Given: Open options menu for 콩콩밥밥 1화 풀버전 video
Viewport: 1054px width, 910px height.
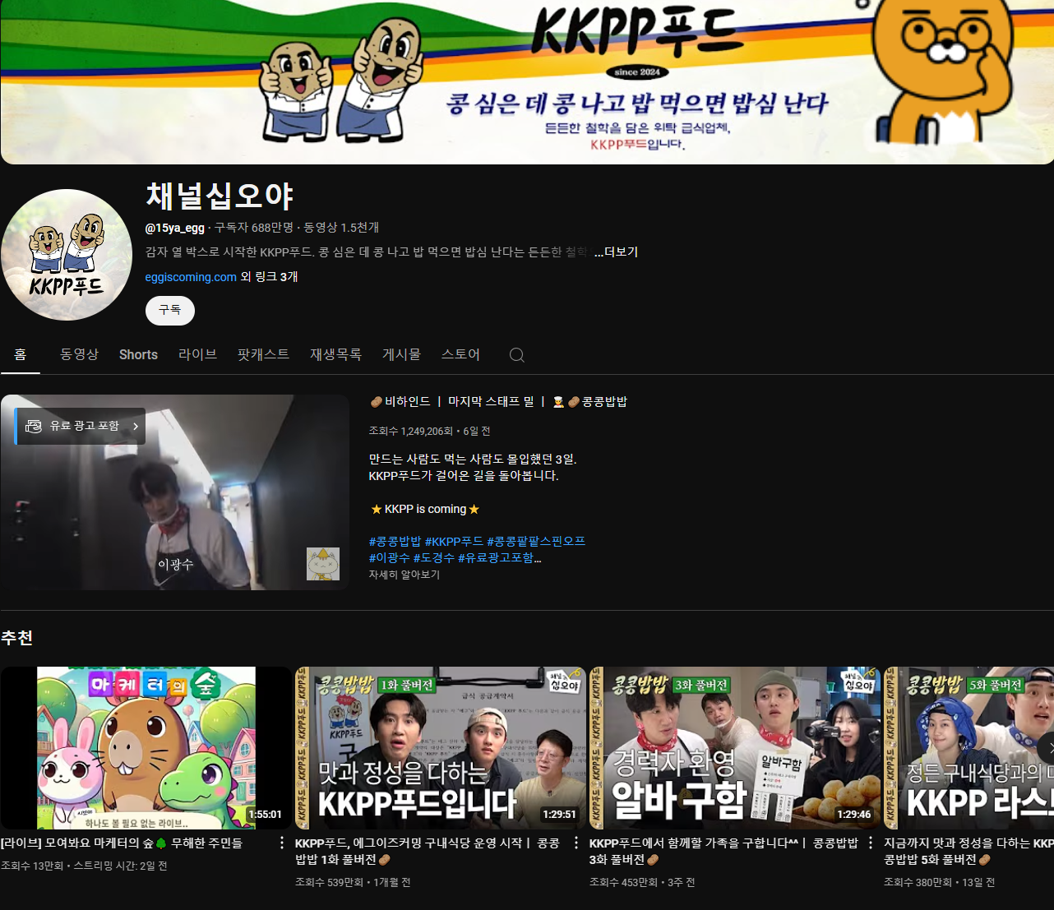Looking at the screenshot, I should click(576, 843).
